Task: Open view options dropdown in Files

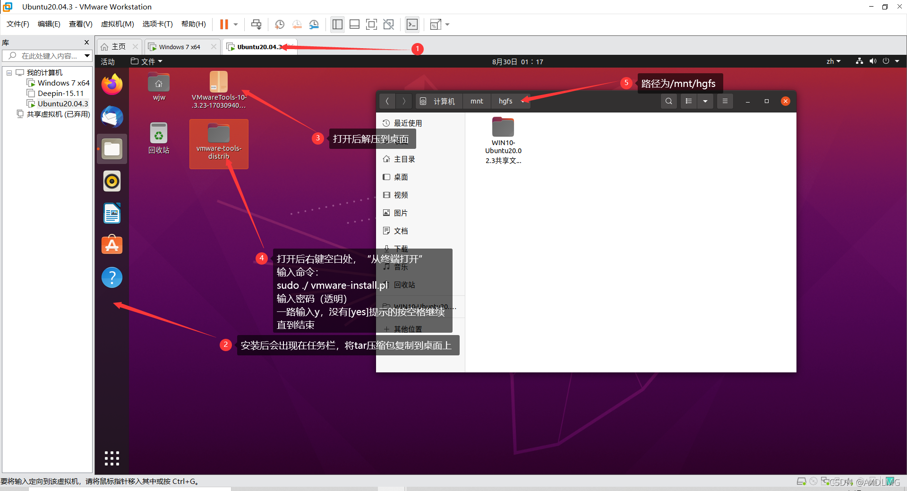Action: tap(705, 101)
